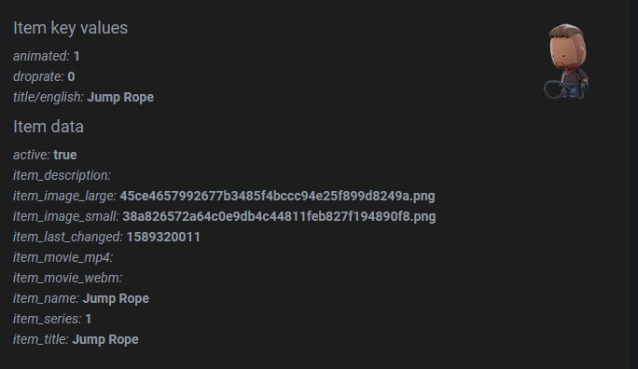
Task: Click the active value true
Action: 65,155
